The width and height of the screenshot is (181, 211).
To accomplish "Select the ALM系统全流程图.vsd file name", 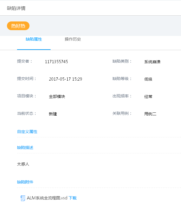I will point(47,198).
